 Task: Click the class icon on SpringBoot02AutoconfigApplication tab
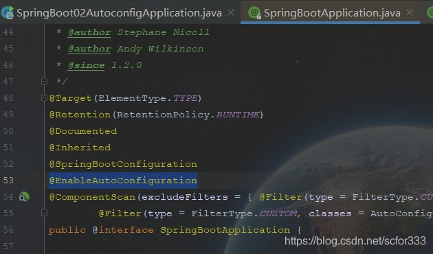(x=8, y=12)
